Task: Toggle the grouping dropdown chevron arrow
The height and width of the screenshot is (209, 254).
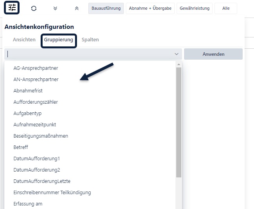Action: (177, 54)
